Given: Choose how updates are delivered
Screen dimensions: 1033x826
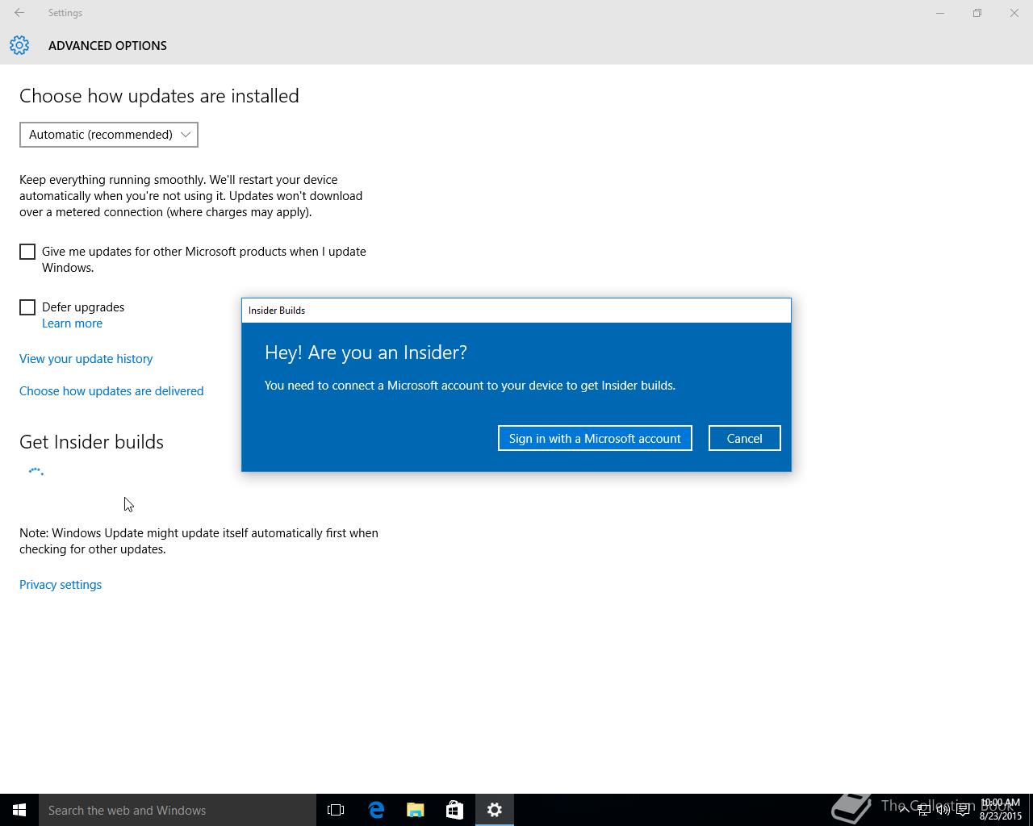Looking at the screenshot, I should (x=111, y=391).
